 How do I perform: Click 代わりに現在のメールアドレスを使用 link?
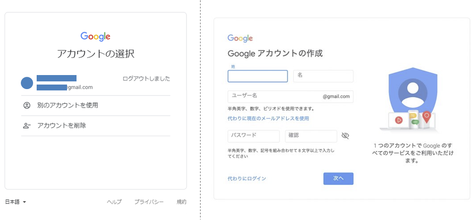pos(268,118)
